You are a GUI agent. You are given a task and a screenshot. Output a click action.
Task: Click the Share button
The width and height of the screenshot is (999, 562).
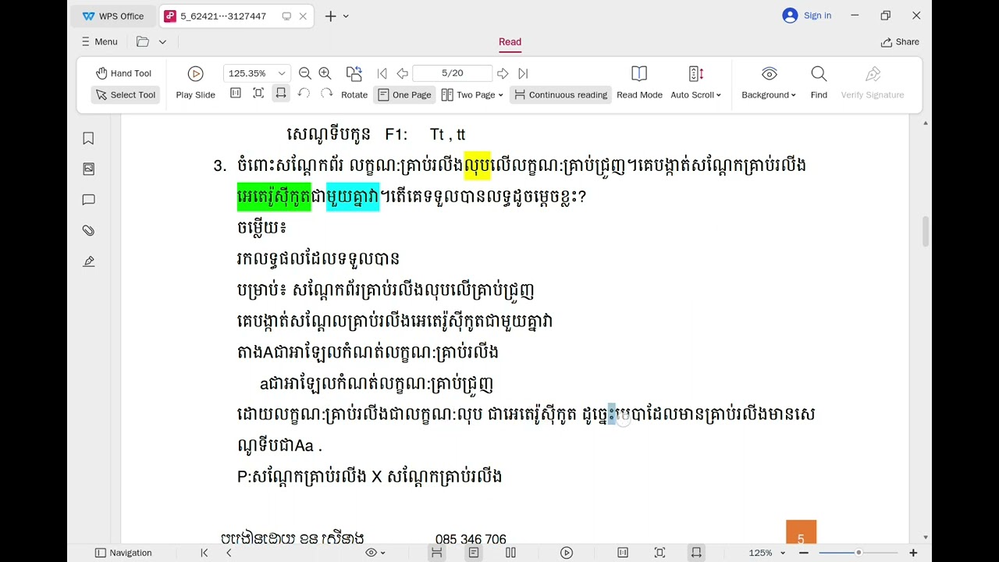tap(900, 42)
